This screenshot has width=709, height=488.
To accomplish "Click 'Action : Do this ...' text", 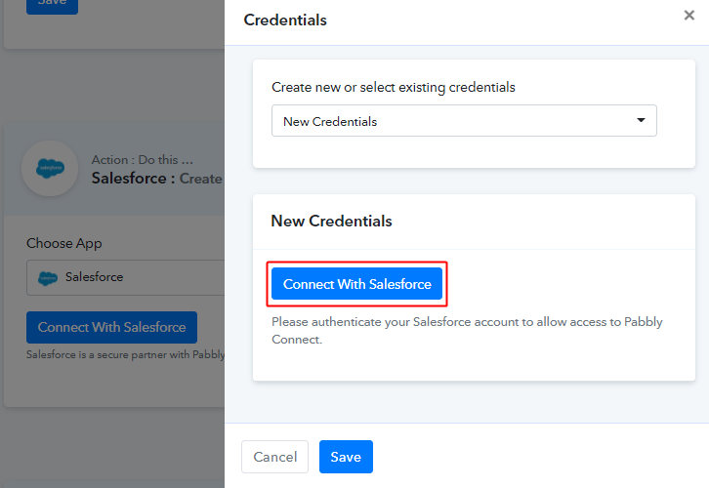I will pyautogui.click(x=143, y=160).
